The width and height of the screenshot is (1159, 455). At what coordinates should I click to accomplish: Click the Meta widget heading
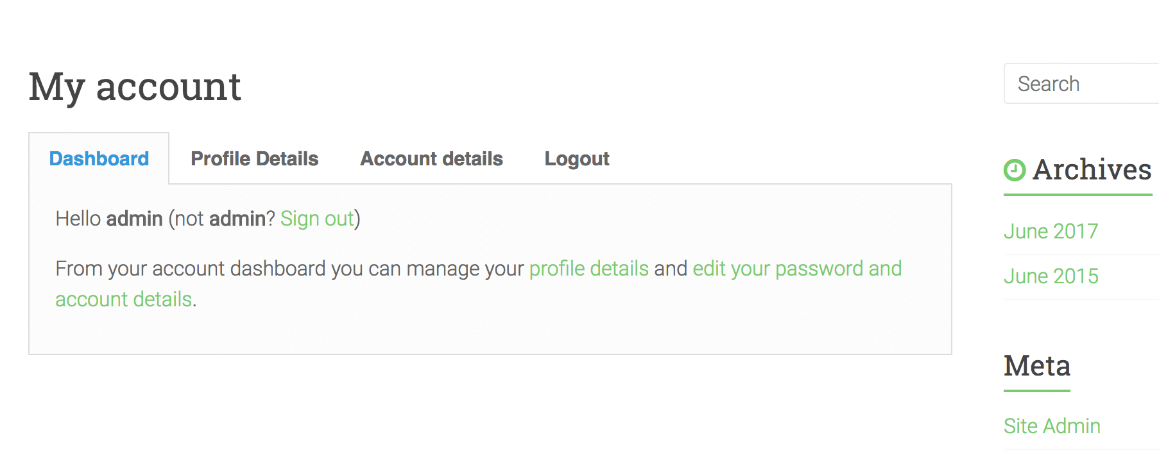[1037, 366]
